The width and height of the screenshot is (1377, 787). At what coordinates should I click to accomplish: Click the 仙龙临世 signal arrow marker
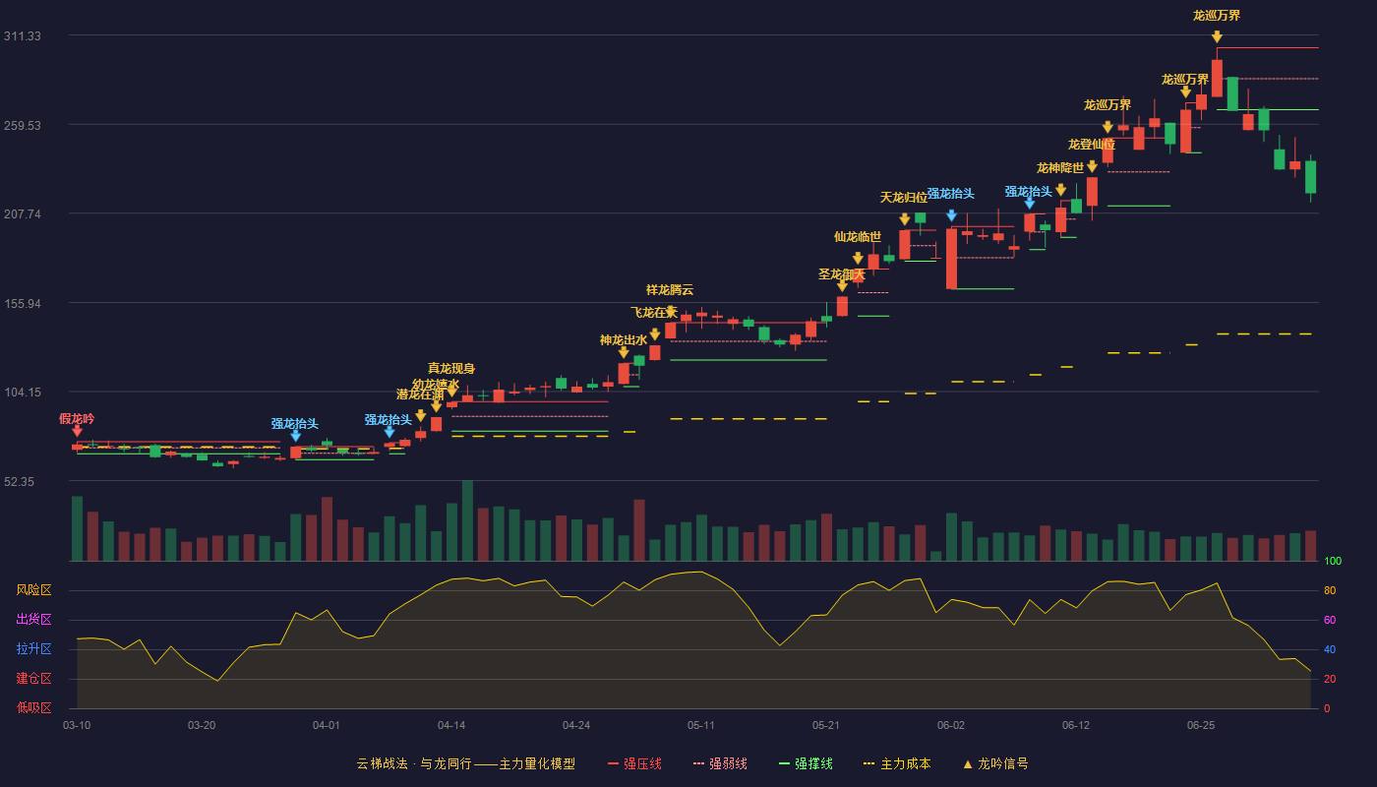click(x=858, y=259)
